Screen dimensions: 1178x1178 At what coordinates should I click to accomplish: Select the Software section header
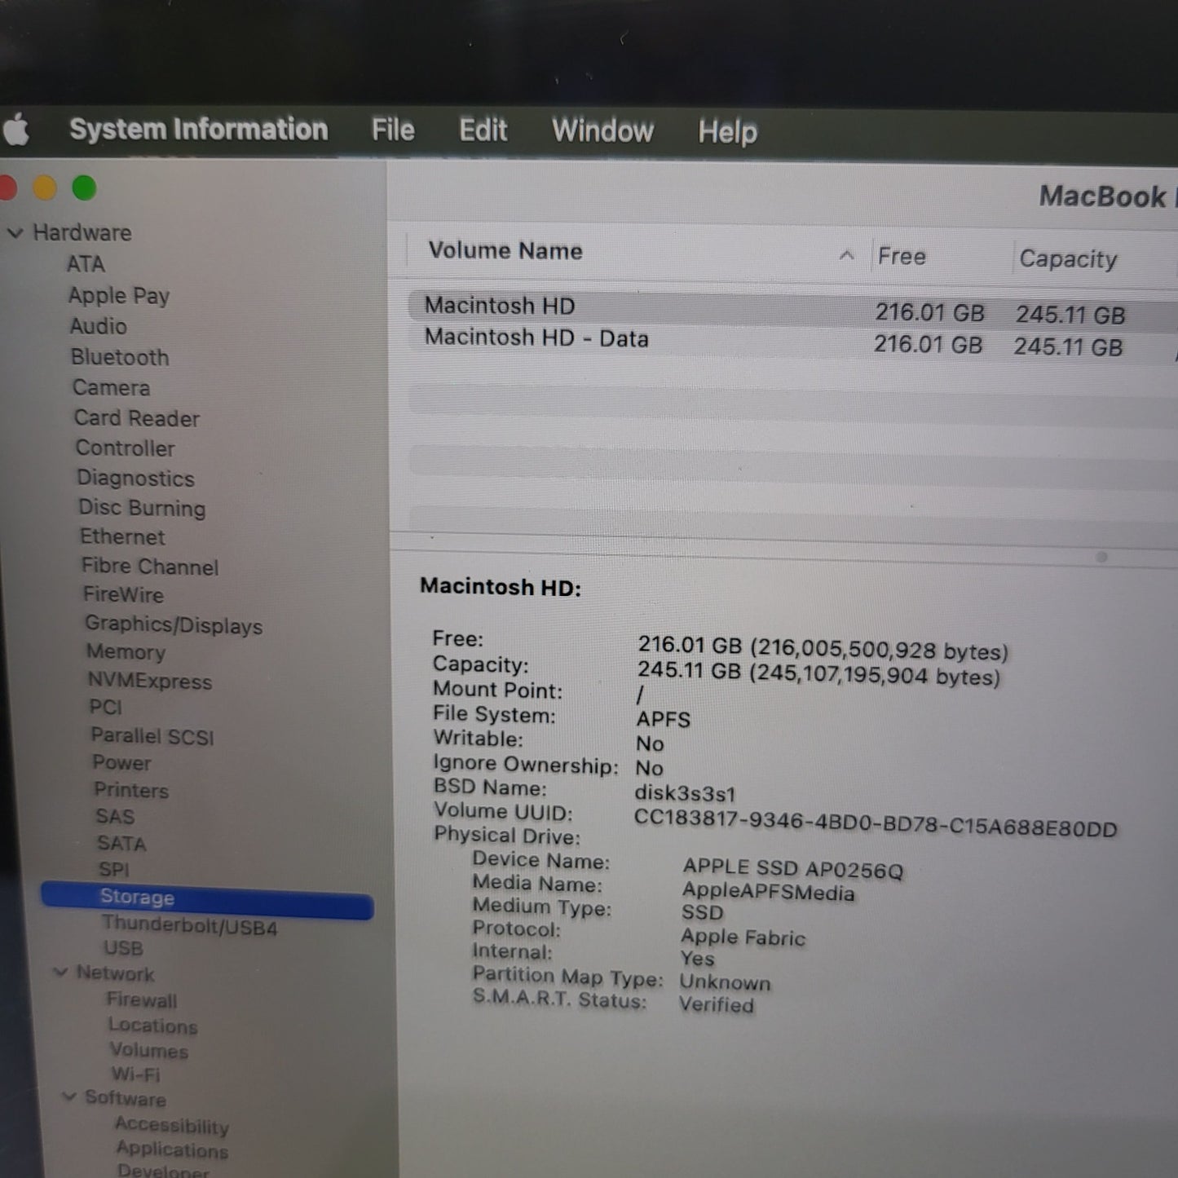click(x=126, y=1098)
